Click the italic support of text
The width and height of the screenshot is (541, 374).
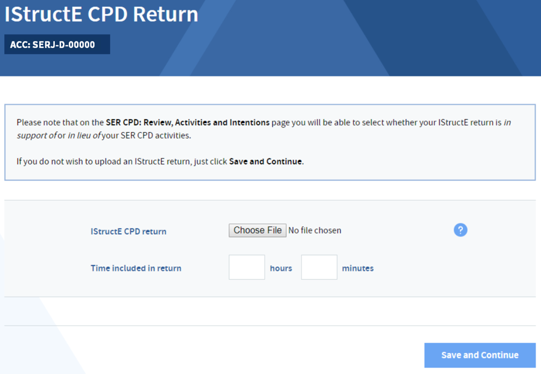click(x=37, y=136)
